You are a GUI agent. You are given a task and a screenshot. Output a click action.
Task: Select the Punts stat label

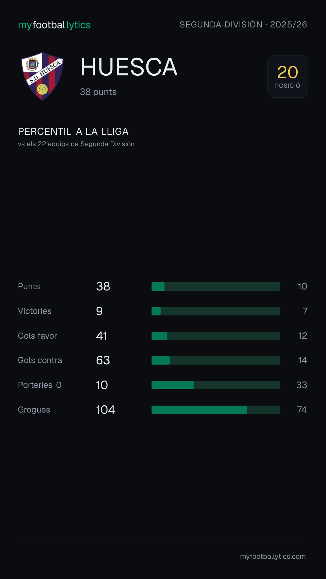tap(29, 286)
